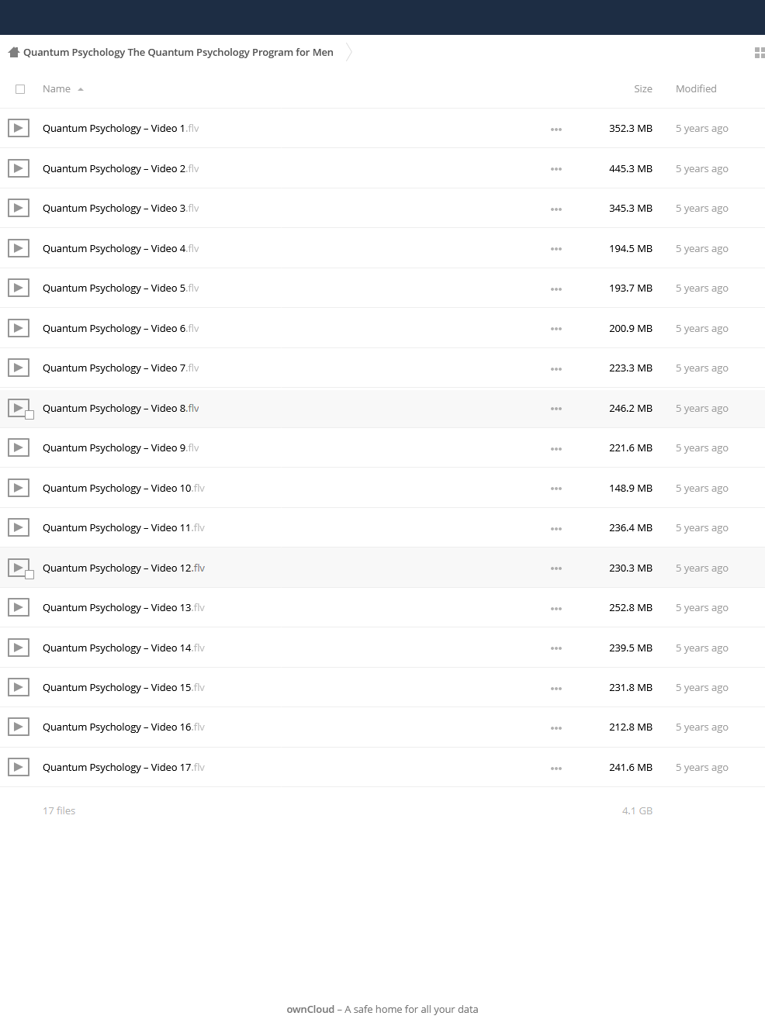
Task: Open more actions menu for Video 2.flv
Action: (x=556, y=169)
